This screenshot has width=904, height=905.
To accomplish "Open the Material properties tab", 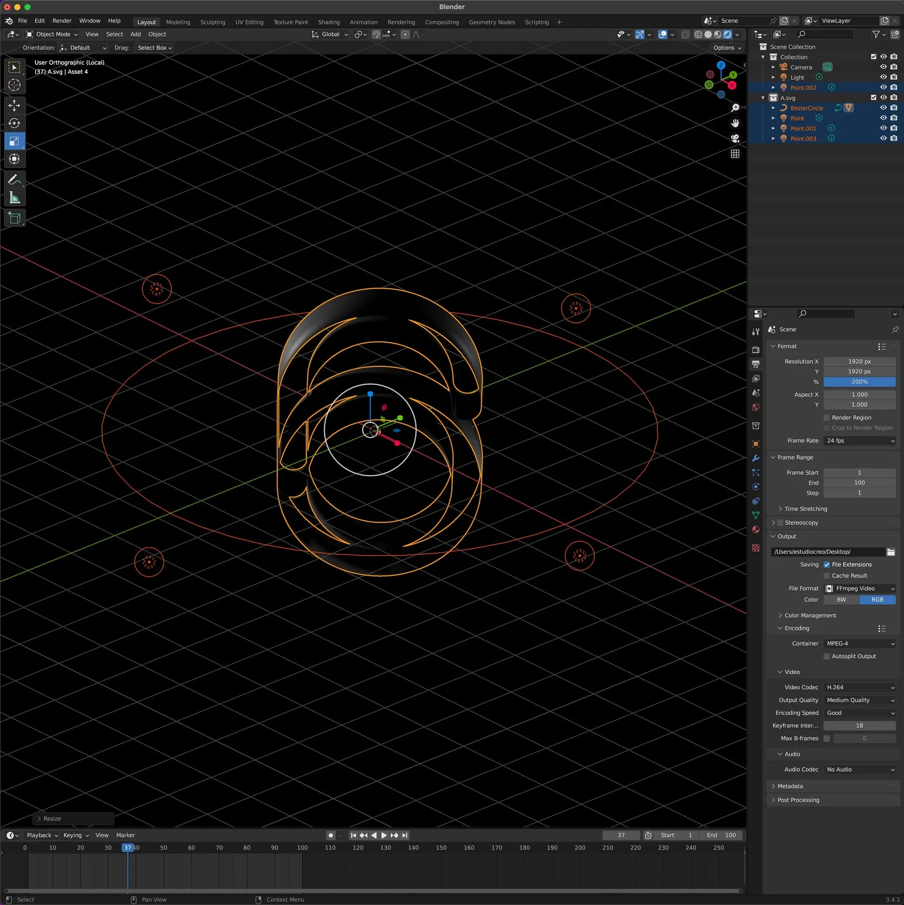I will click(x=756, y=530).
